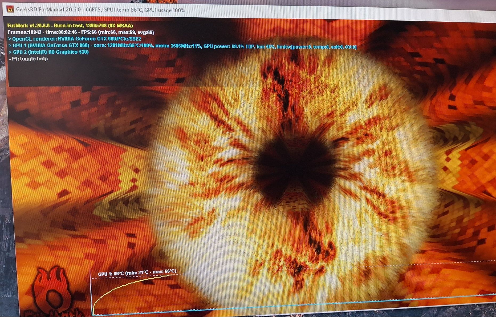Click the 'GPU 2 (Intel(R) HD Graphics 530)' line
The height and width of the screenshot is (317, 496).
(49, 52)
